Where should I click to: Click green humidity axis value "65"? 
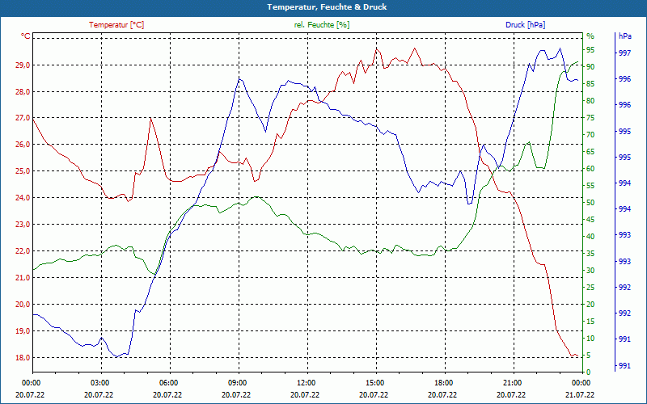coord(590,152)
